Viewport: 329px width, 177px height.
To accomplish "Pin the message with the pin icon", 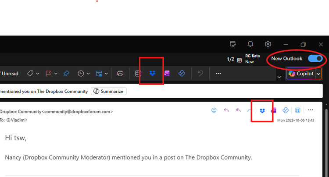I will point(66,74).
